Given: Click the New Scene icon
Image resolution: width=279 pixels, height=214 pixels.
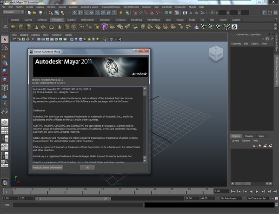Looking at the screenshot, I should click(29, 13).
